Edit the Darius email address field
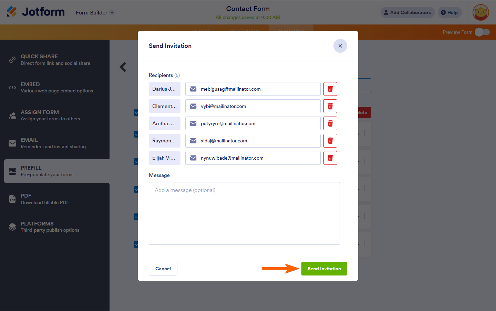Viewport: 496px width, 311px height. 253,89
